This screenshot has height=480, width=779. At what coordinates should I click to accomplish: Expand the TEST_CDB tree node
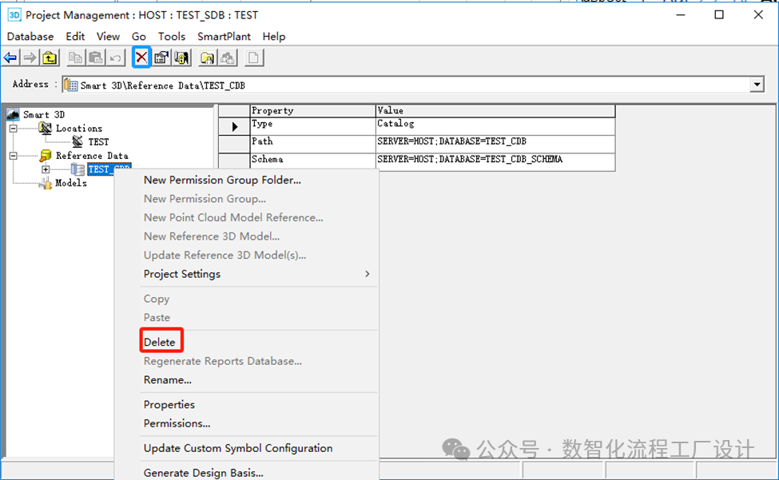[46, 169]
